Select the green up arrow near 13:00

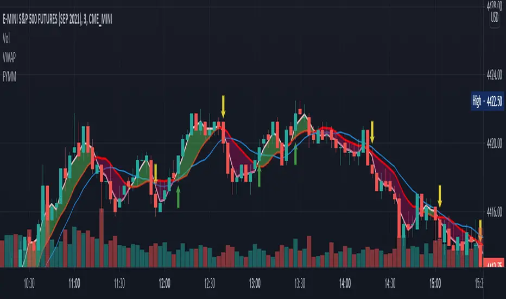pyautogui.click(x=259, y=177)
